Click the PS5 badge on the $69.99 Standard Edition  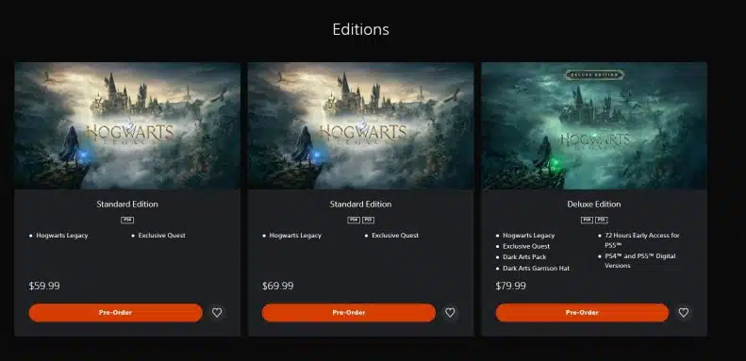(x=368, y=220)
